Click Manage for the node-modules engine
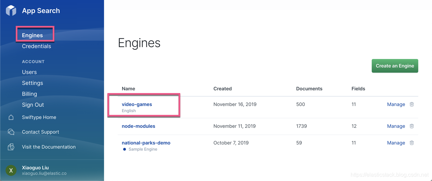432x181 pixels. point(396,126)
